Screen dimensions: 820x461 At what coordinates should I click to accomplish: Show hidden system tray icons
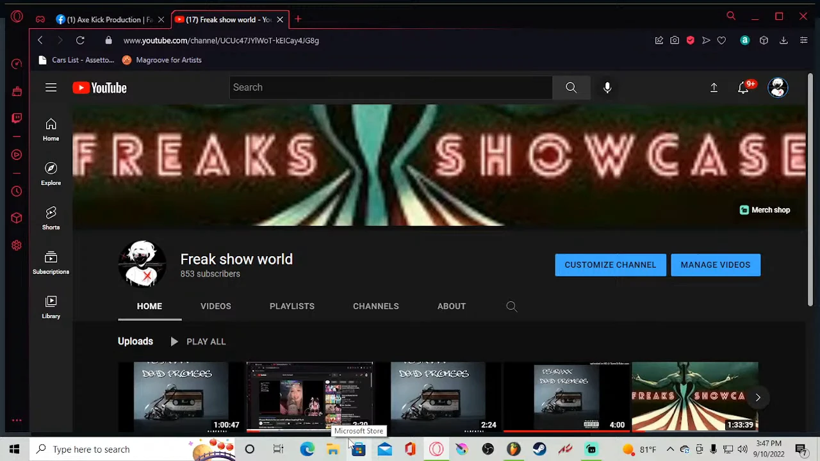(670, 449)
